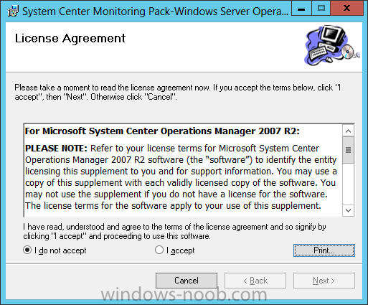Click the "License Agreement" heading
This screenshot has height=305, width=368.
pos(70,38)
